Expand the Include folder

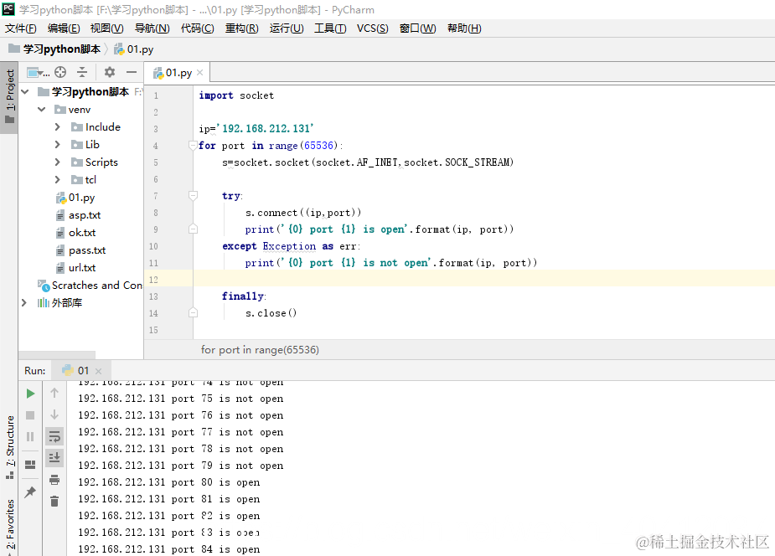pyautogui.click(x=57, y=127)
